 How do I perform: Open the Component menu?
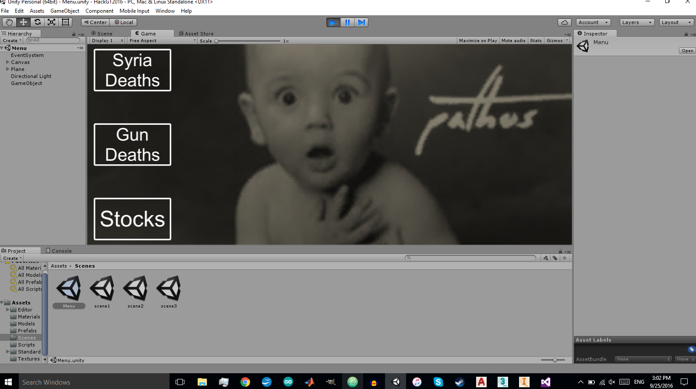pyautogui.click(x=99, y=11)
